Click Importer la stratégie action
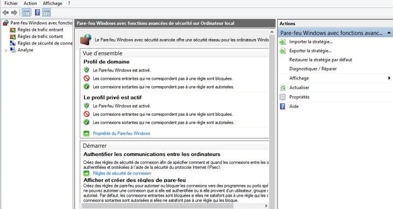The width and height of the screenshot is (393, 209). tap(311, 42)
